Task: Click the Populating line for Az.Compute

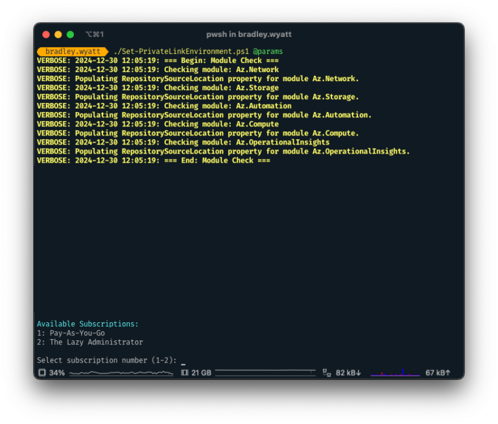Action: [x=198, y=133]
